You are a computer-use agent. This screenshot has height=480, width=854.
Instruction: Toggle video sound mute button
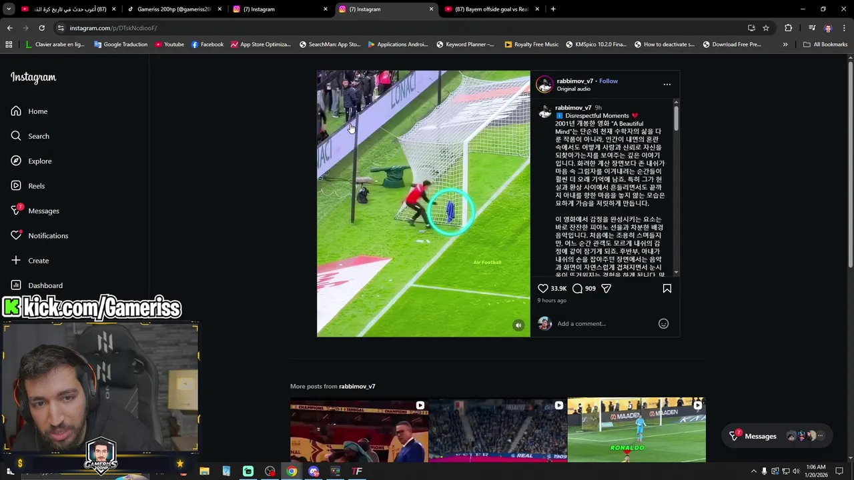tap(518, 325)
